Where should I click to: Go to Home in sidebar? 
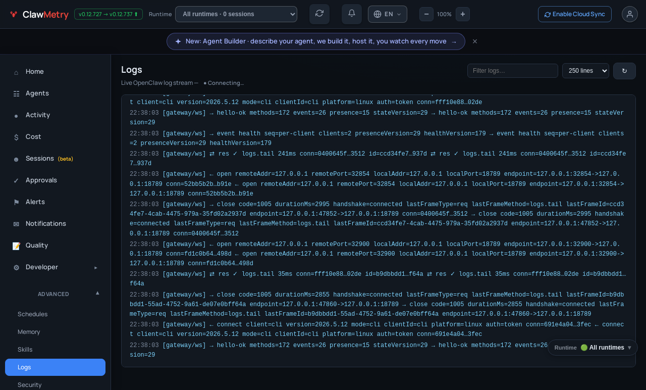pos(56,72)
